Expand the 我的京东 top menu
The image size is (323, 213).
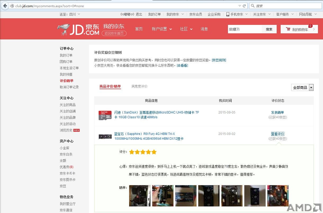click(x=175, y=14)
